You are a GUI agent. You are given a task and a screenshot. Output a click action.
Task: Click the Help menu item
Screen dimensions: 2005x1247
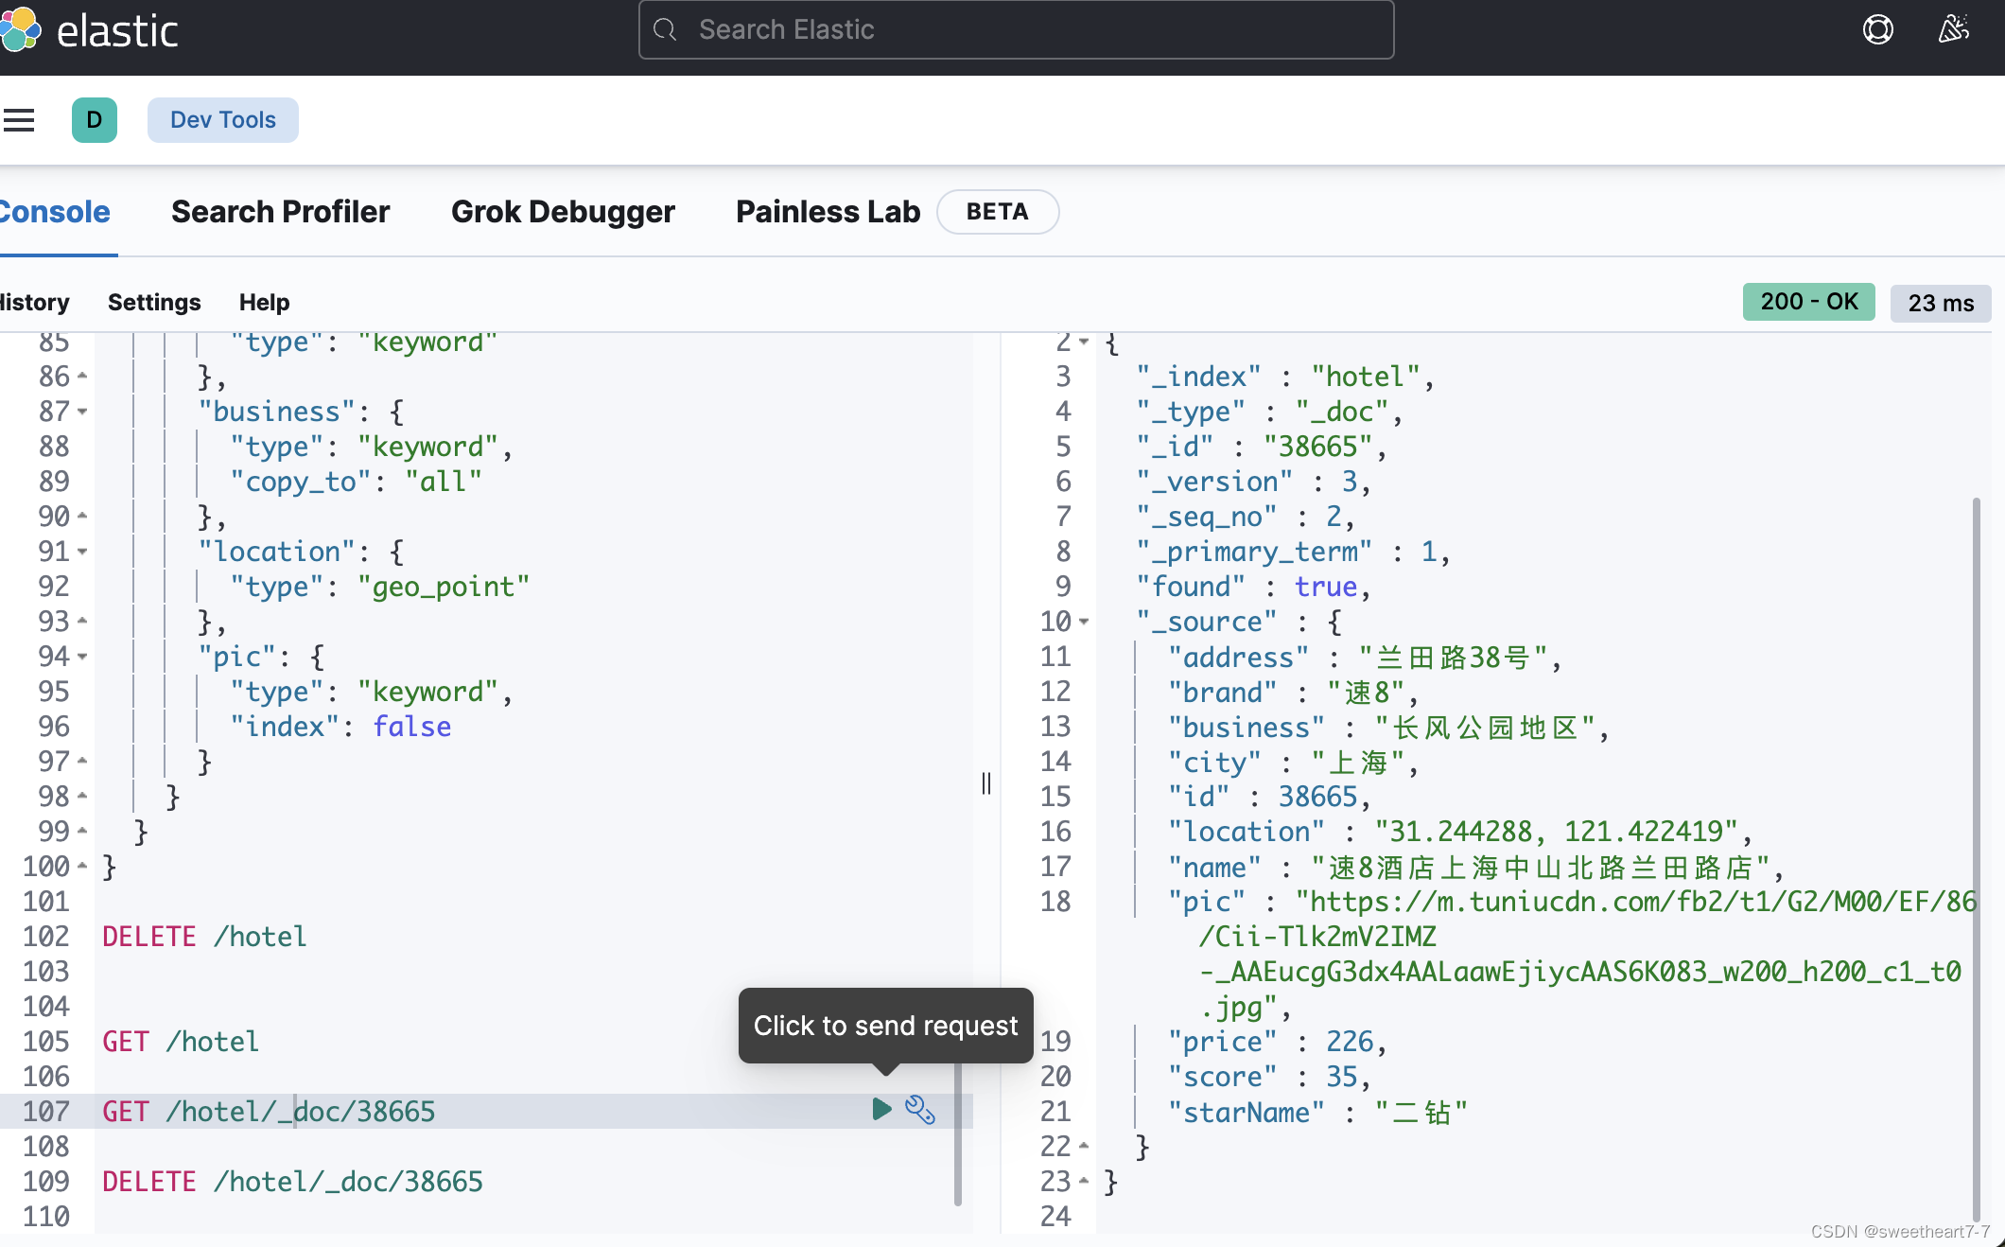[264, 303]
